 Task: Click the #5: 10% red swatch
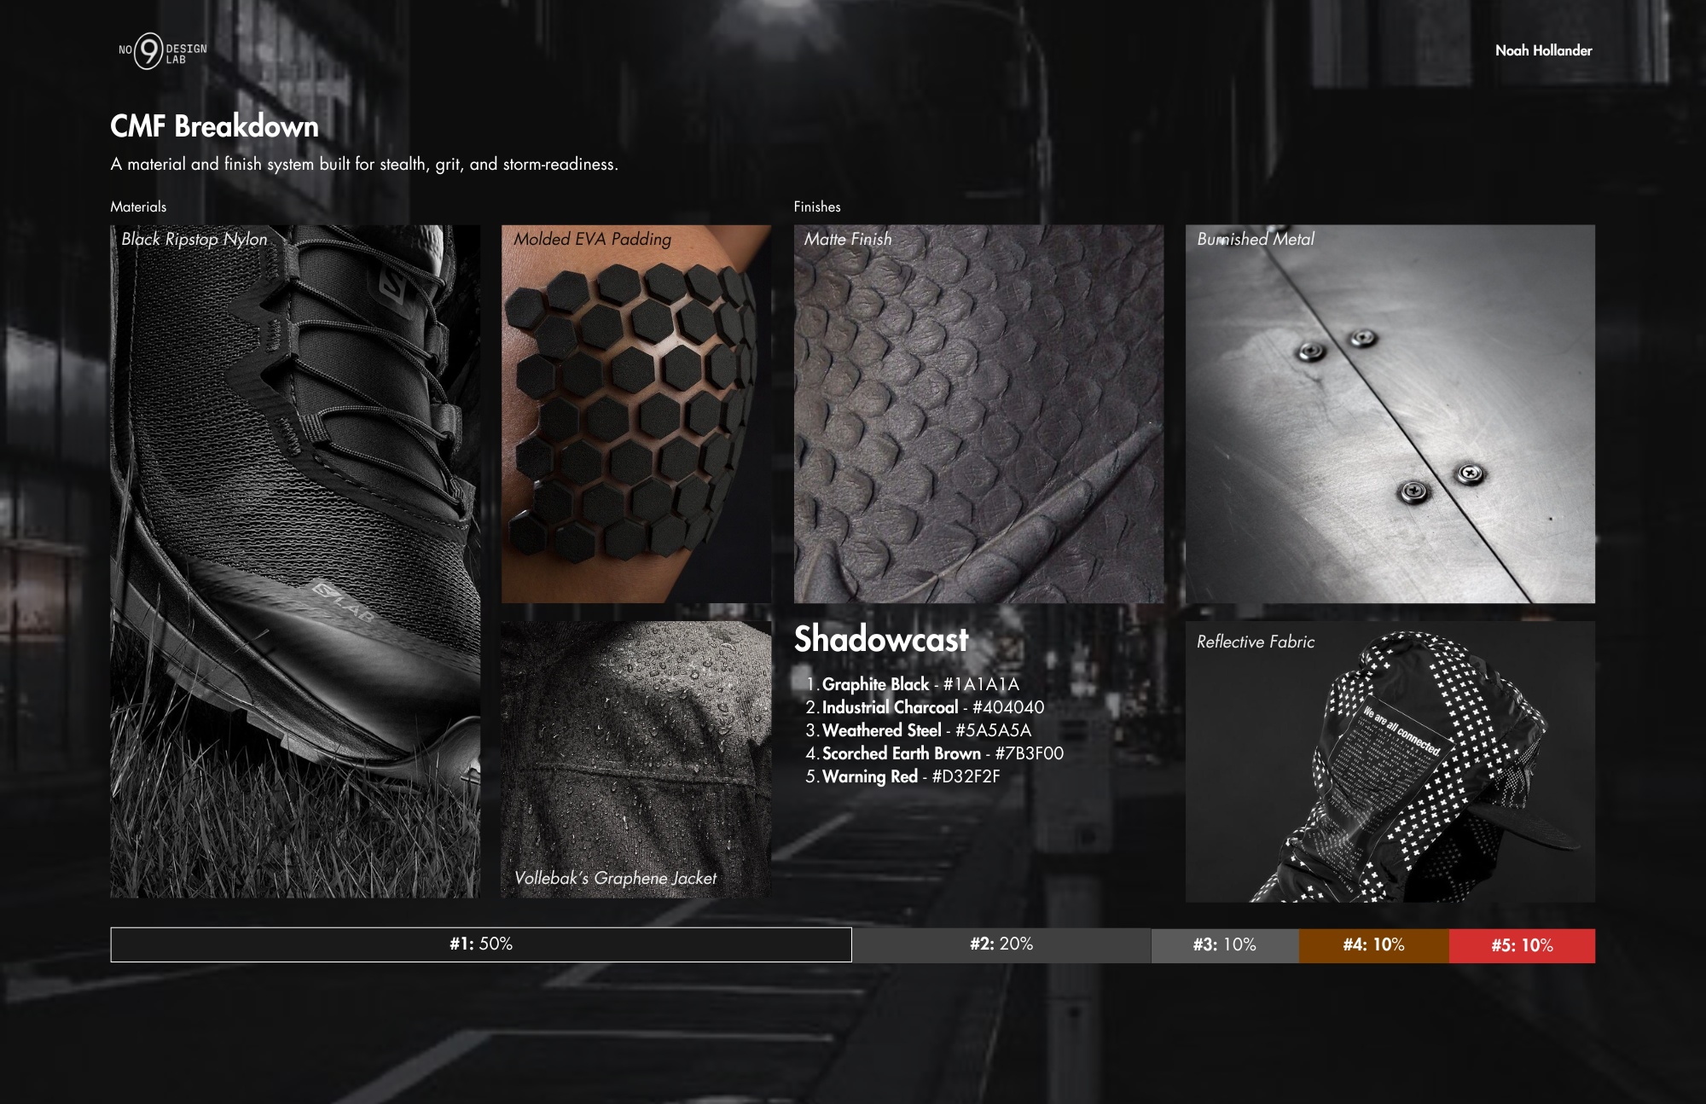1522,945
